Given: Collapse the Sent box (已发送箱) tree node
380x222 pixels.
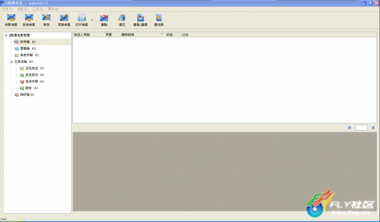Looking at the screenshot, I should click(11, 62).
